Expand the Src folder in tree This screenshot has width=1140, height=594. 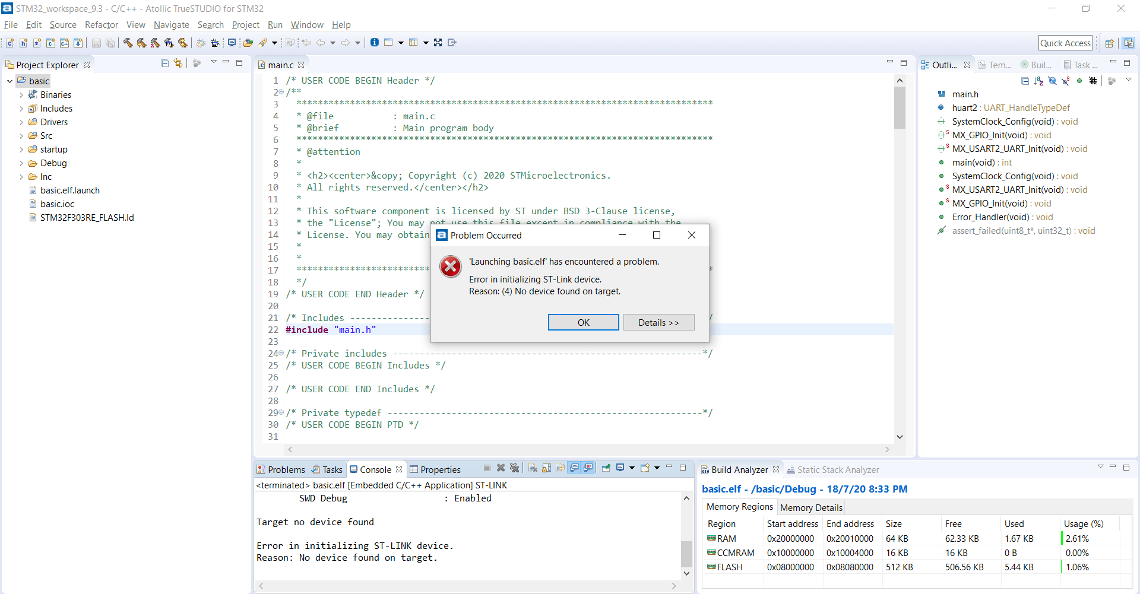21,136
